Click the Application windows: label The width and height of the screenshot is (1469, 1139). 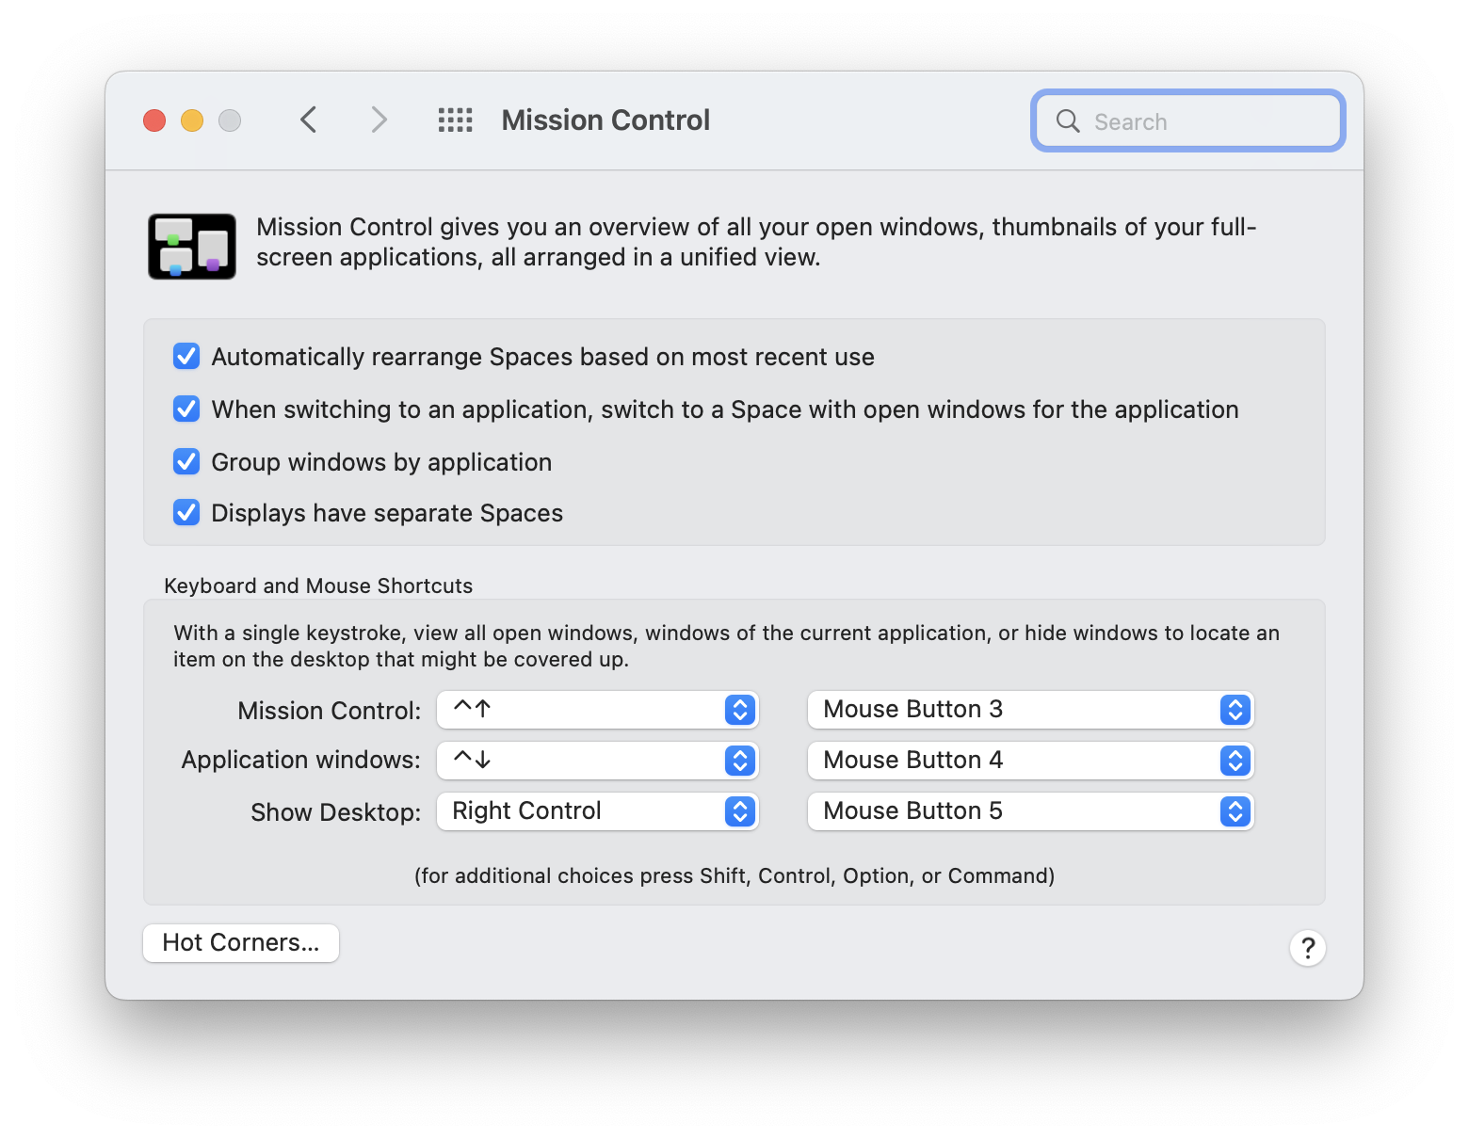[x=301, y=761]
